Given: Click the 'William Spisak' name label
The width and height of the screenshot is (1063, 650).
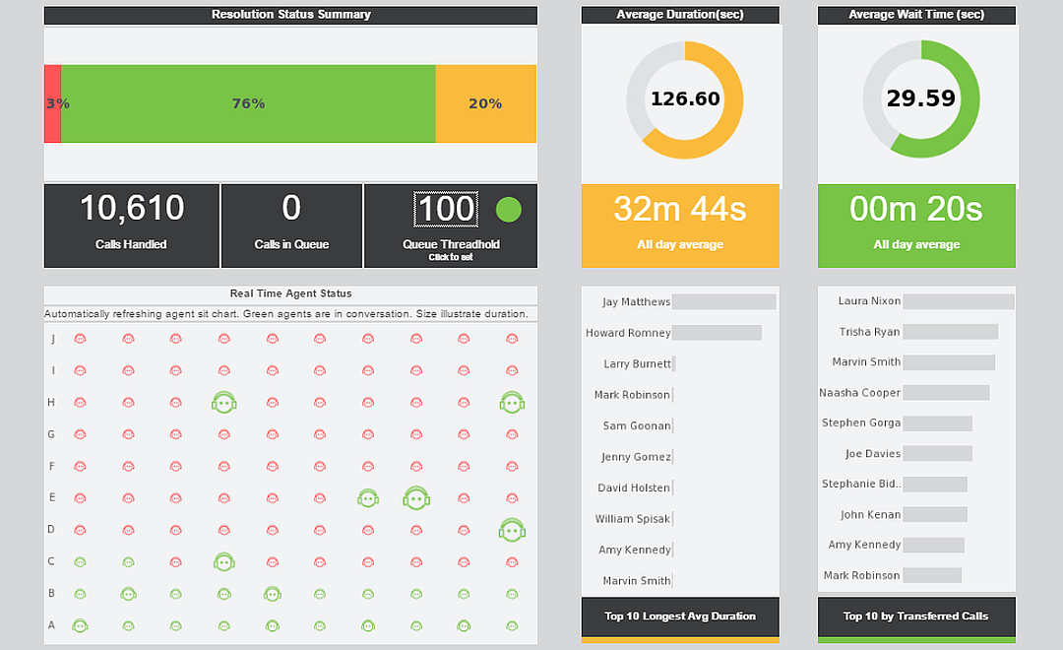Looking at the screenshot, I should (x=633, y=519).
